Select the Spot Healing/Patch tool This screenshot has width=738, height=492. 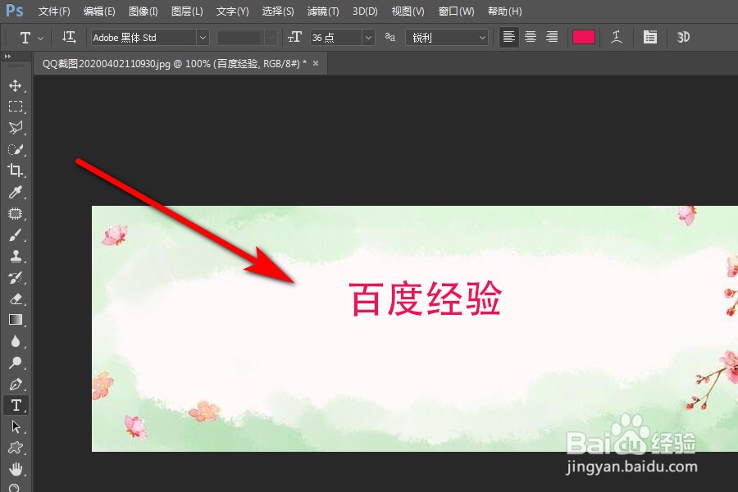pyautogui.click(x=16, y=214)
